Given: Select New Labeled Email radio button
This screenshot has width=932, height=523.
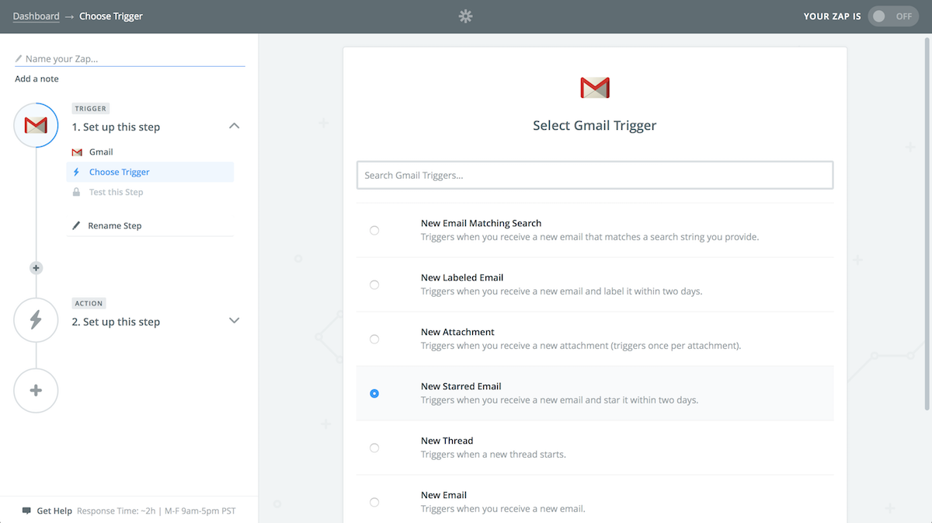Looking at the screenshot, I should click(x=374, y=284).
